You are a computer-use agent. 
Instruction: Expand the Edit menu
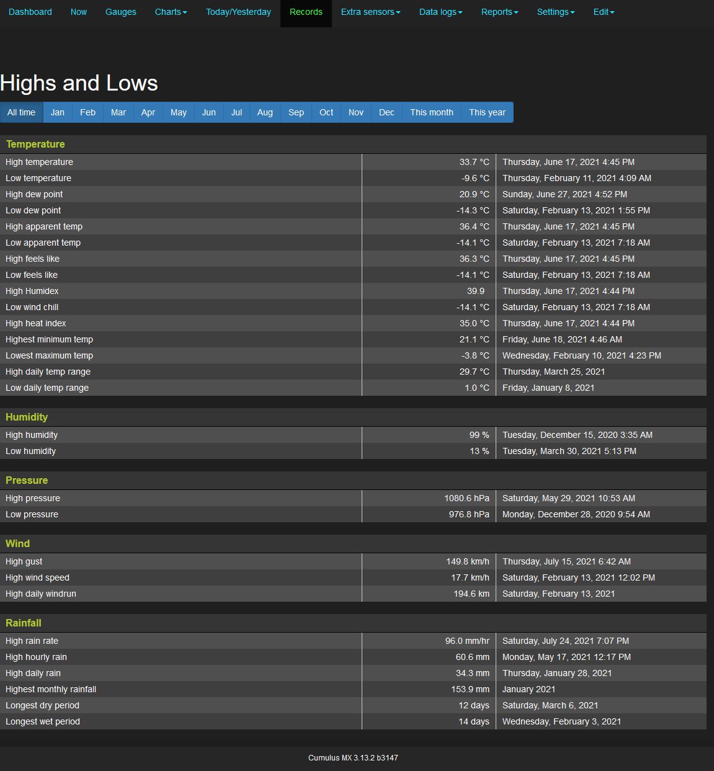coord(603,12)
